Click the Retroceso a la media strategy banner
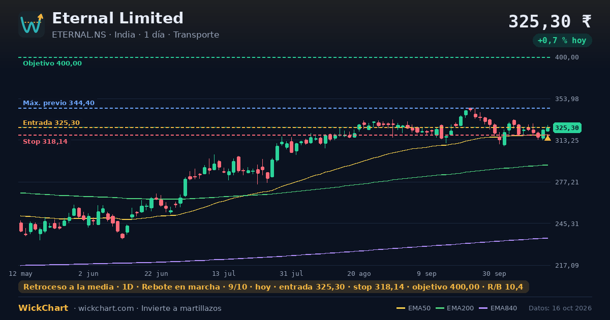610x320 pixels. click(273, 287)
